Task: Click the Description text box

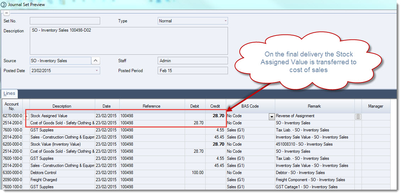Action: coord(129,41)
